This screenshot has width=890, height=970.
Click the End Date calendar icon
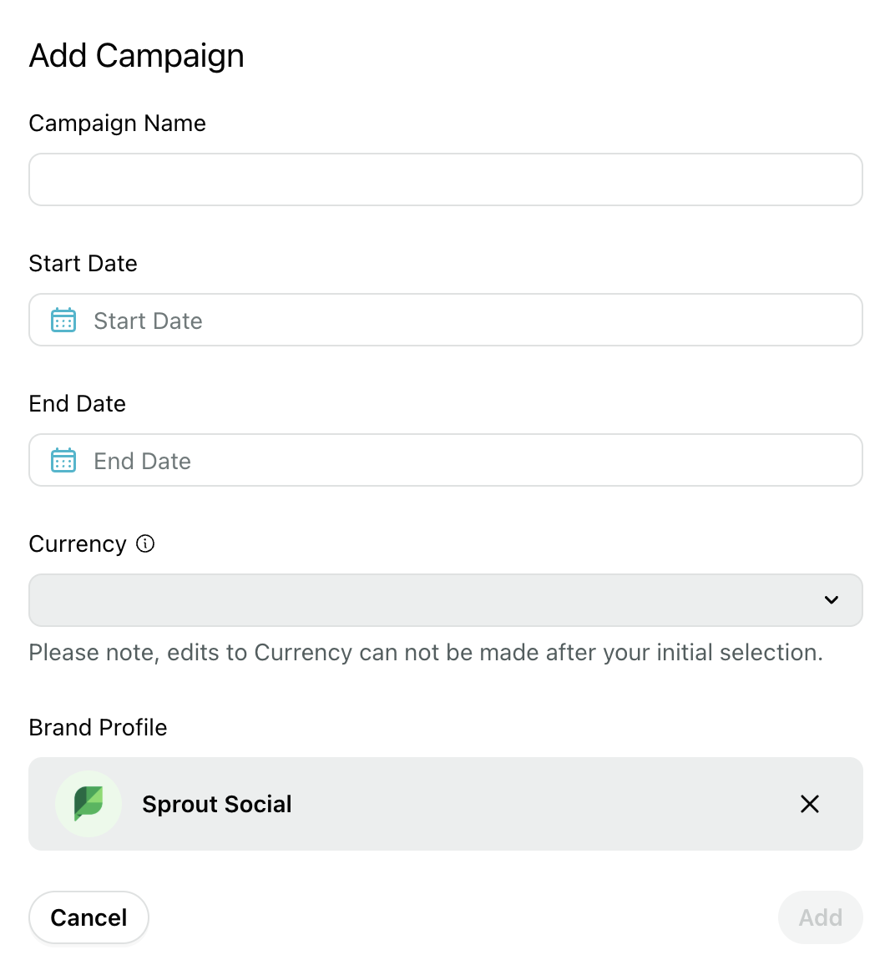63,460
